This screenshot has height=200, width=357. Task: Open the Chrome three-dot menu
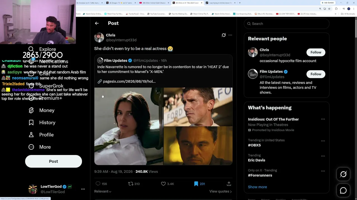353,9
